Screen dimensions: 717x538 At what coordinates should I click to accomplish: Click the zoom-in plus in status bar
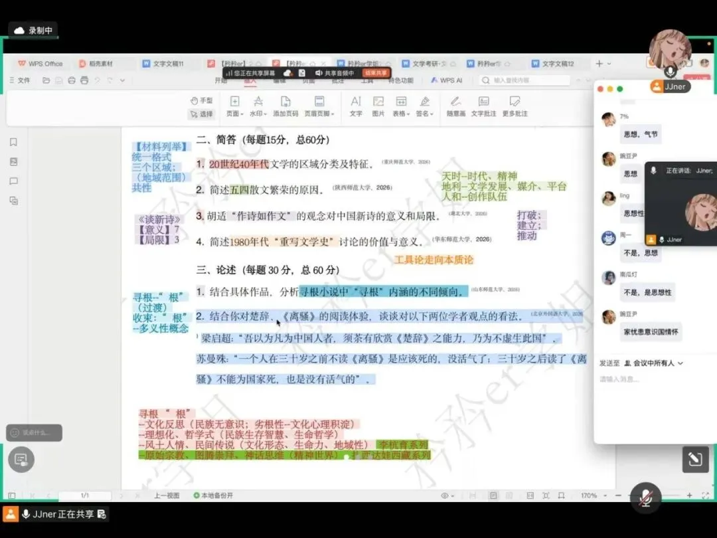pos(690,495)
